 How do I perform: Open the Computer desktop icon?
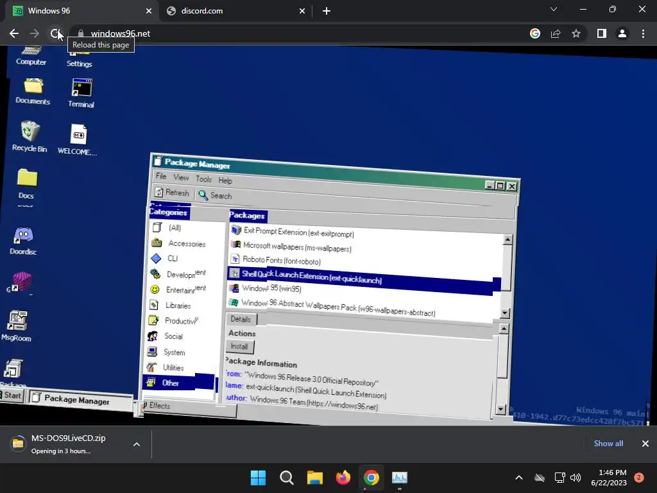click(31, 56)
